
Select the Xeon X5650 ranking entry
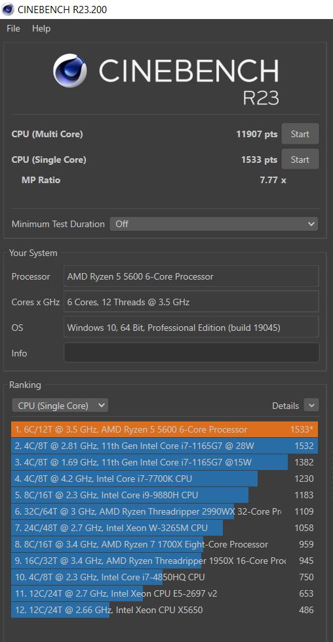(165, 610)
